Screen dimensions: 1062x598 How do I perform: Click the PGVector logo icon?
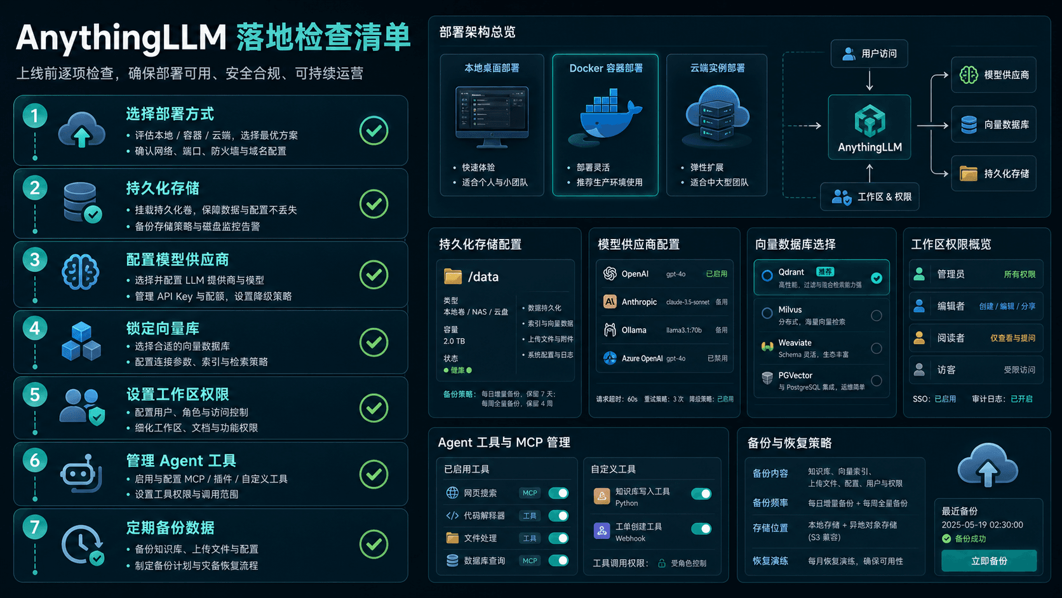pyautogui.click(x=767, y=377)
